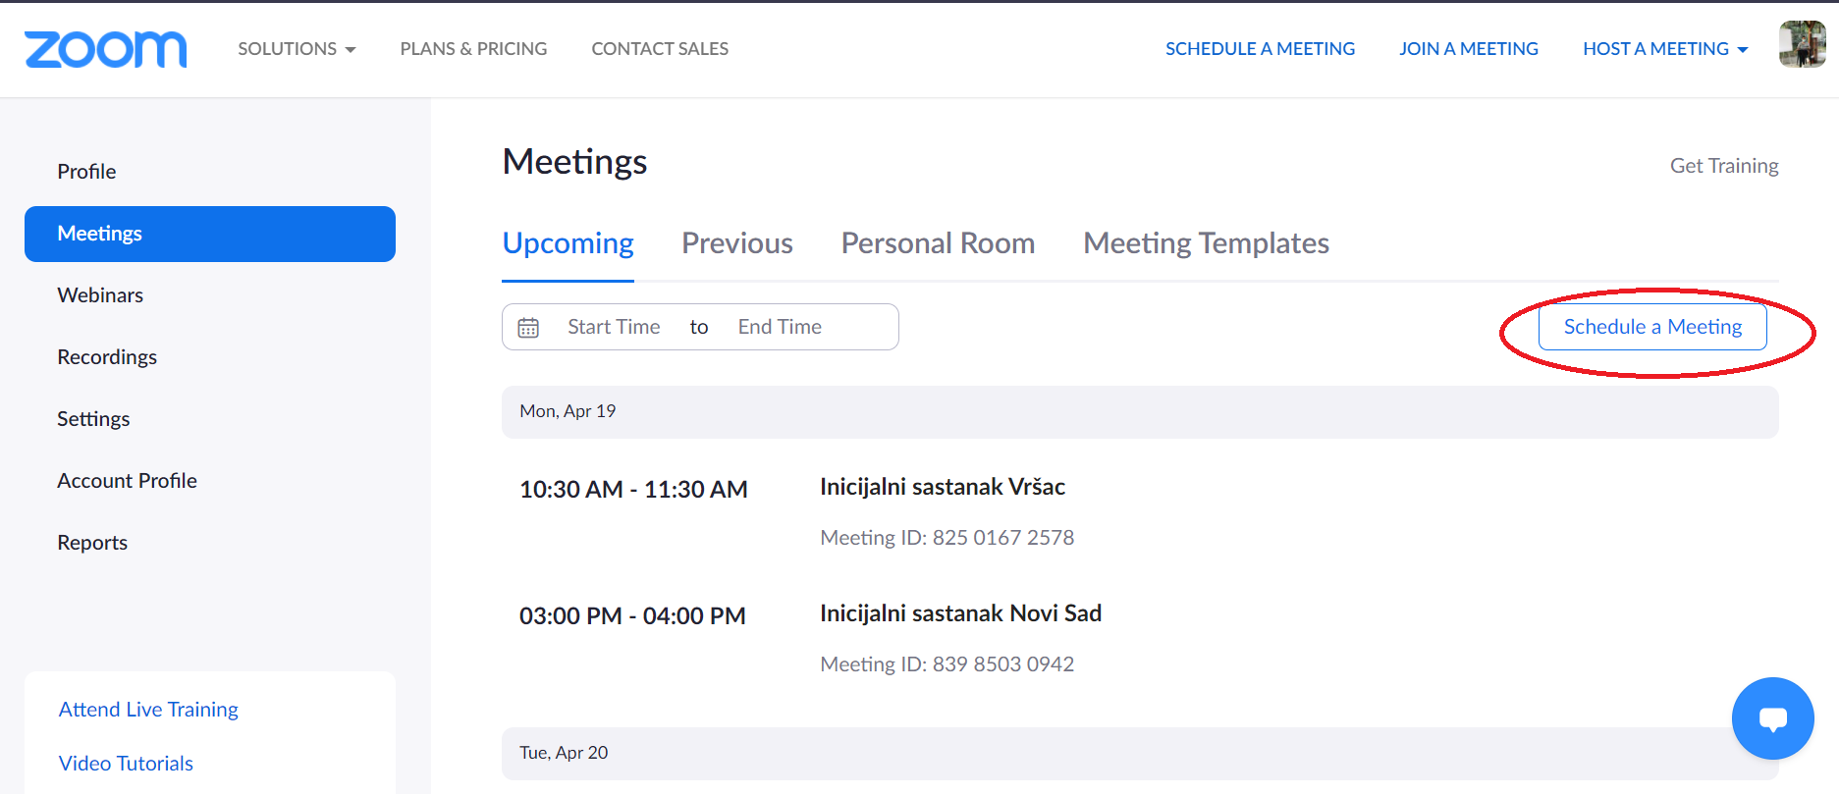The image size is (1839, 796).
Task: Open meeting Inicijalni sastanak Novi Sad
Action: point(960,613)
